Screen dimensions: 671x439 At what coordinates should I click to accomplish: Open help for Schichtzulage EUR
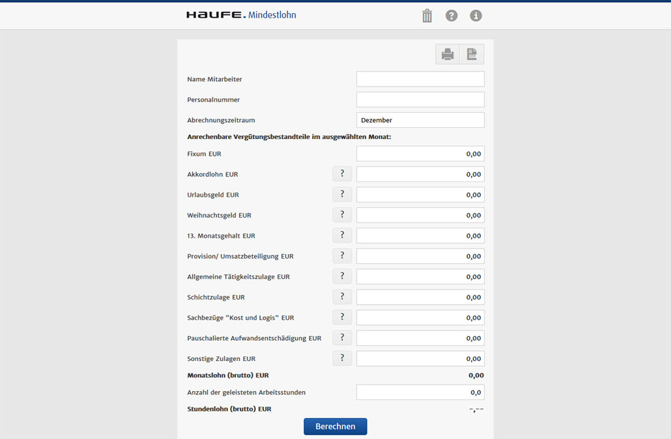[x=342, y=297]
